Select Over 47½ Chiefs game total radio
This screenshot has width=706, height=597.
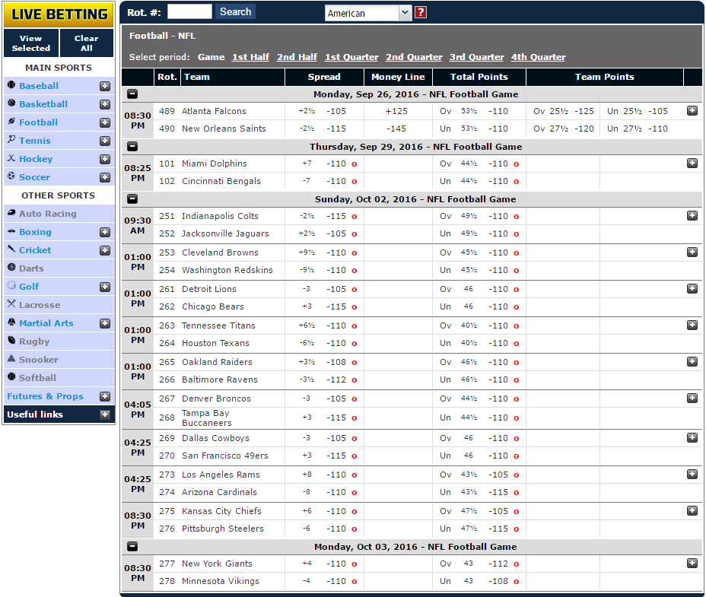(x=517, y=512)
